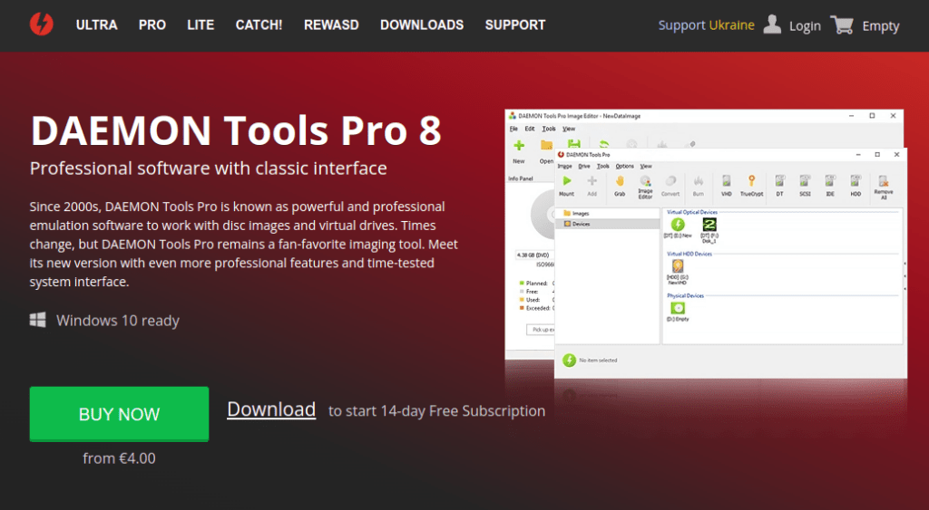Open View menu in Image Editor window
The height and width of the screenshot is (510, 929).
coord(569,129)
